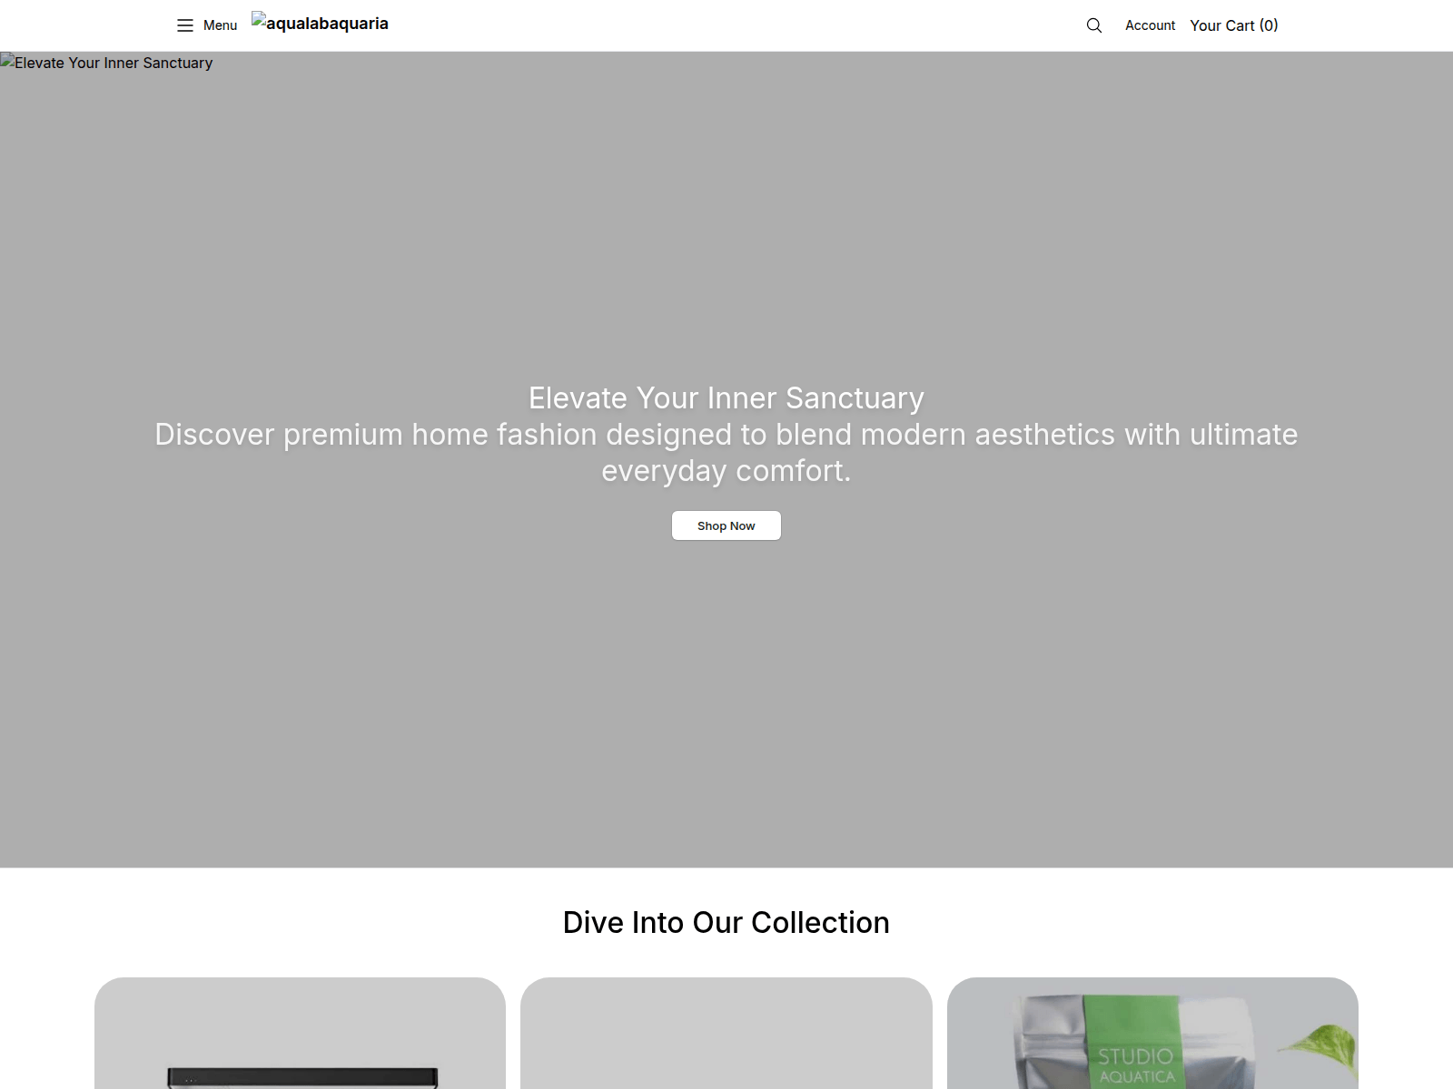
Task: Open the Account page link
Action: (1150, 25)
